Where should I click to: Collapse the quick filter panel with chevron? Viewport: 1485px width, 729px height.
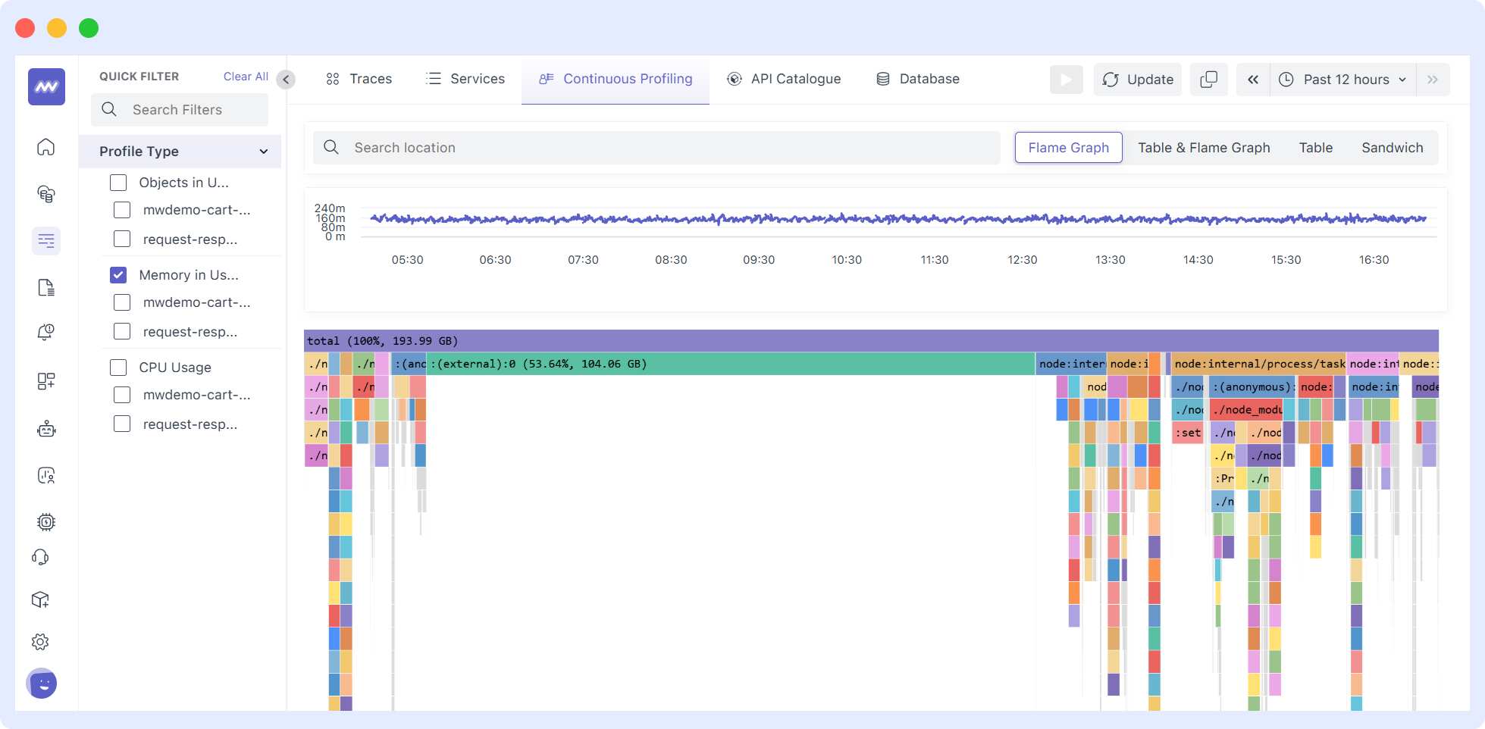click(285, 79)
